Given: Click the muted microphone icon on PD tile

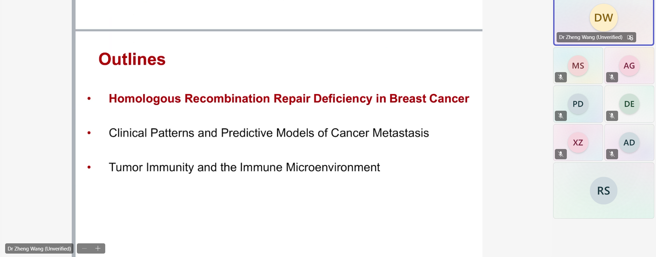Looking at the screenshot, I should click(x=561, y=116).
